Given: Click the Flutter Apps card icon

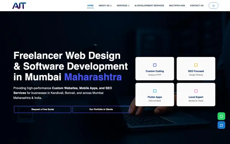Looking at the screenshot, I should (155, 91).
